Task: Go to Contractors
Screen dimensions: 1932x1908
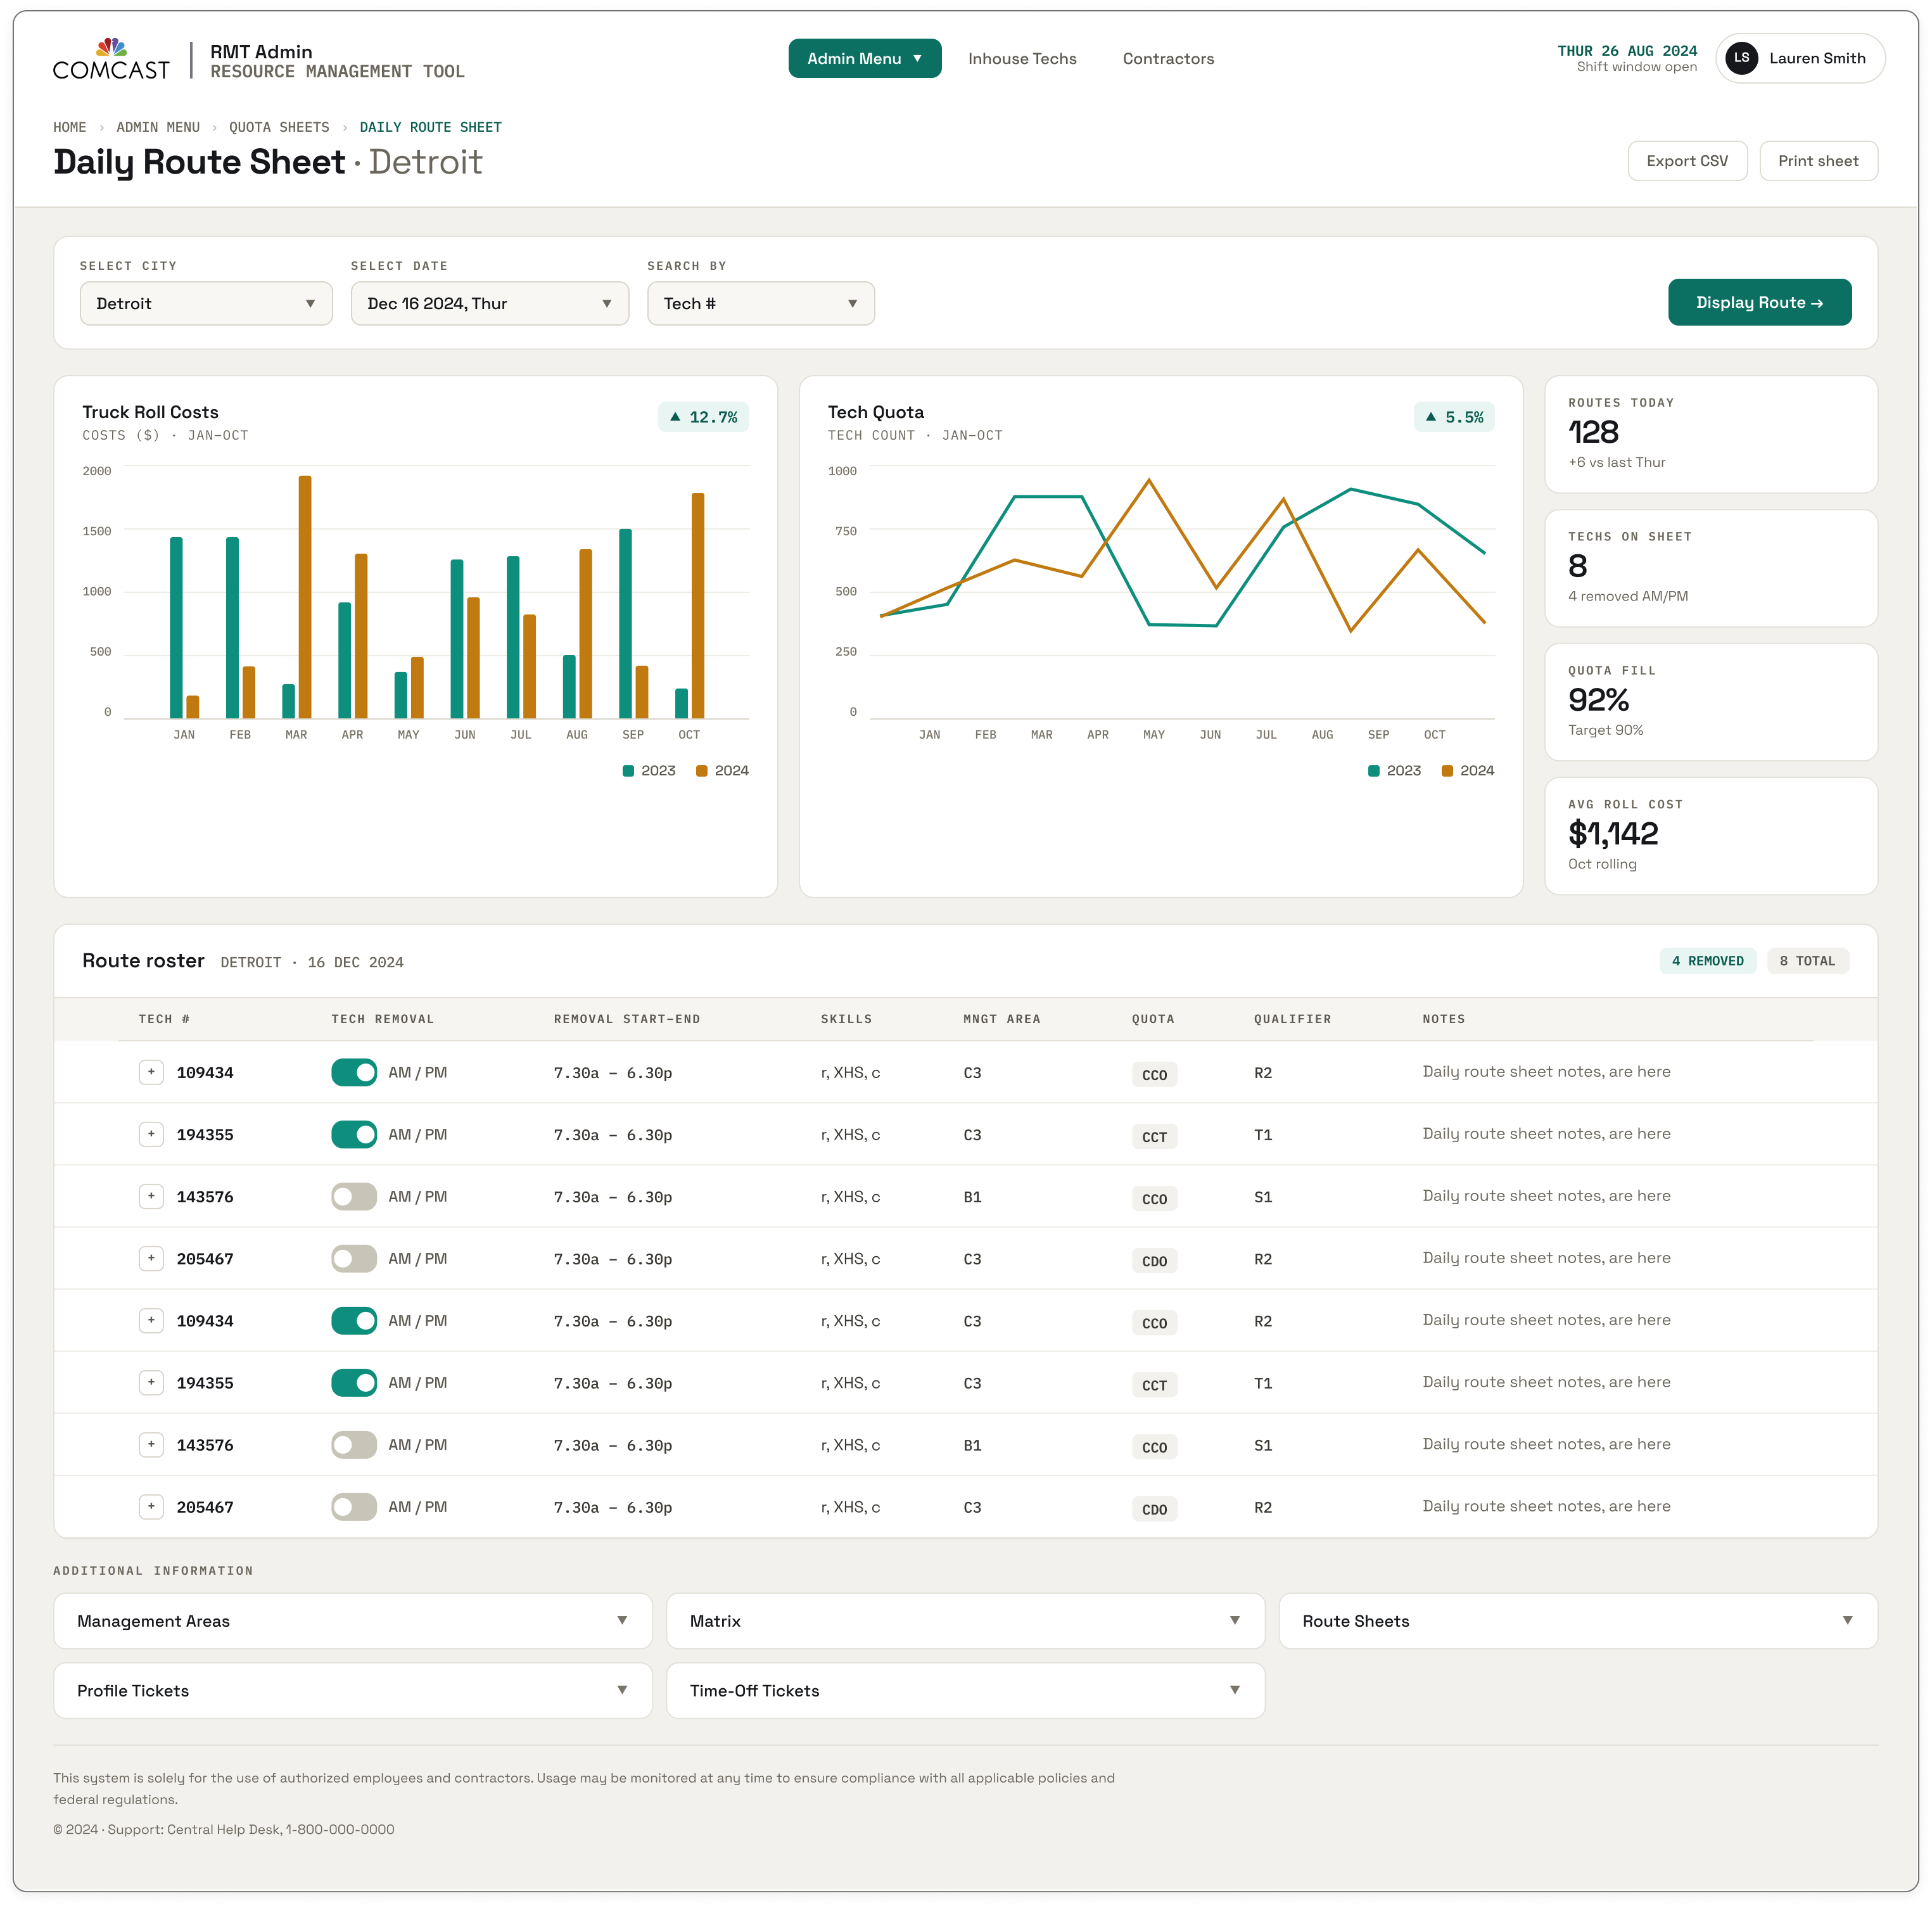Action: 1168,58
